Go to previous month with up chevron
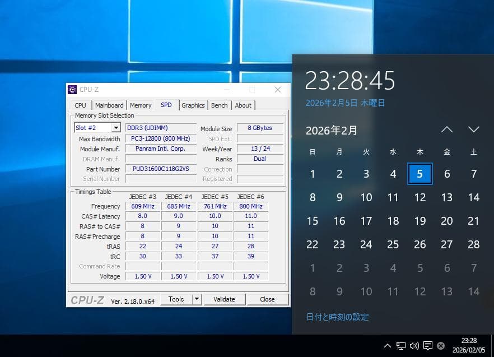494x357 pixels. (x=446, y=129)
